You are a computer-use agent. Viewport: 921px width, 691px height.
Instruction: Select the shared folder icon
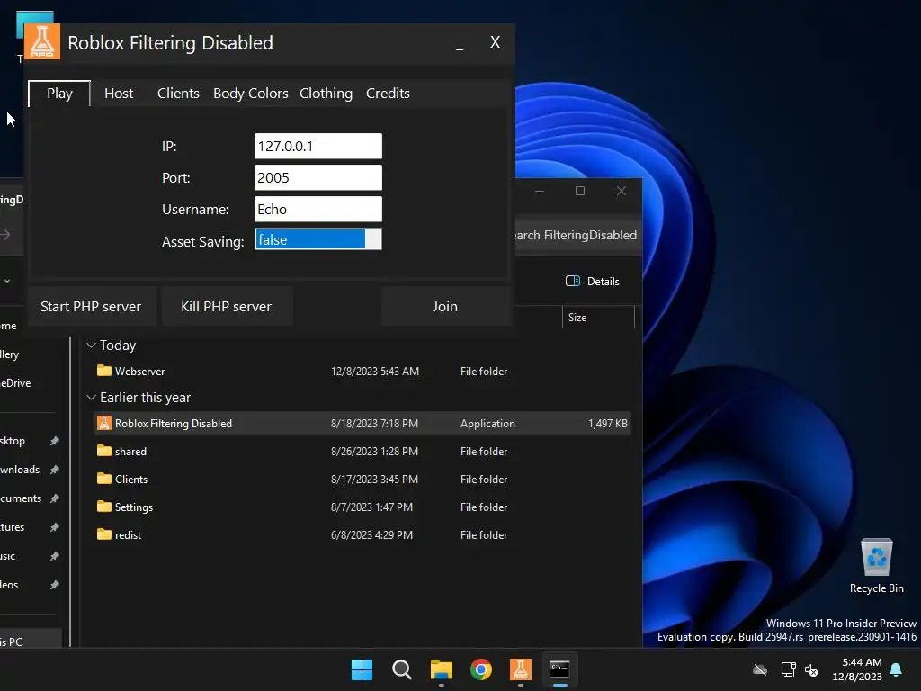pos(104,452)
